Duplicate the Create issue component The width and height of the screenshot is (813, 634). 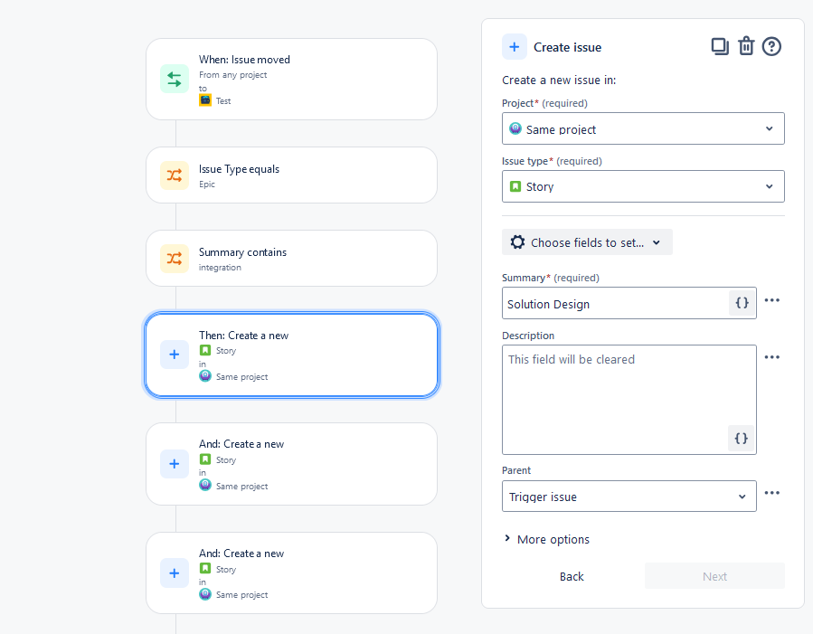point(720,47)
